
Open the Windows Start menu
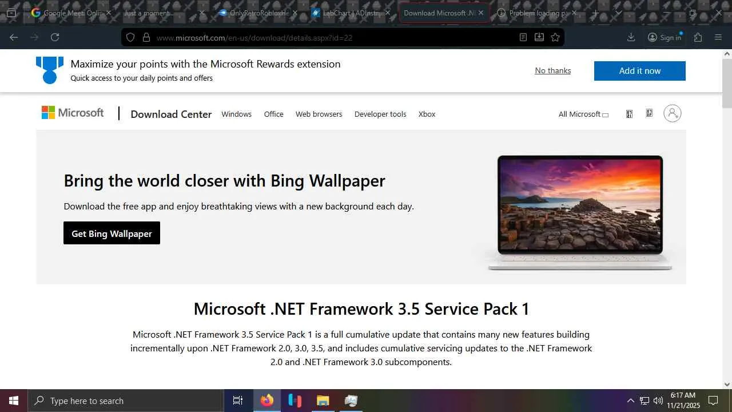14,401
